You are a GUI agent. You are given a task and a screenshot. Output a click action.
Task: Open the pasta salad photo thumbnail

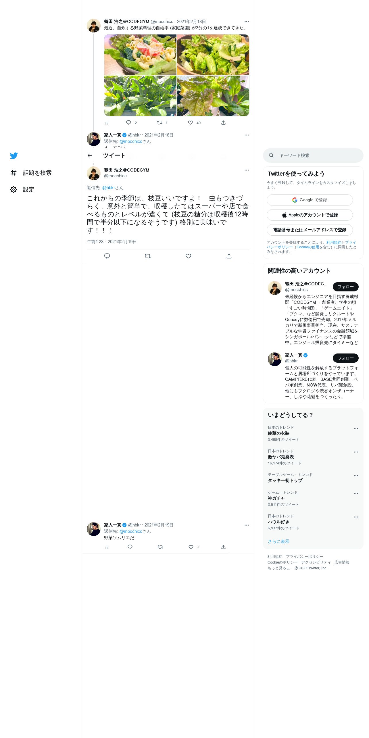tap(140, 55)
